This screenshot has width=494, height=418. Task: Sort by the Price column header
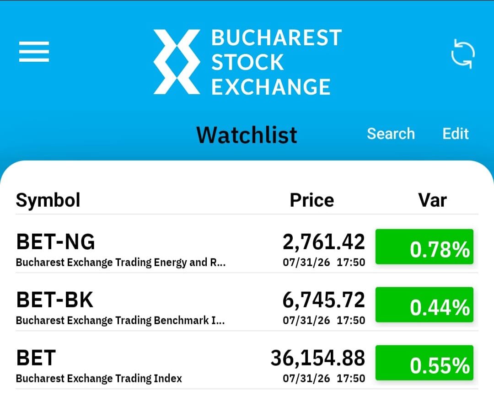[x=312, y=200]
